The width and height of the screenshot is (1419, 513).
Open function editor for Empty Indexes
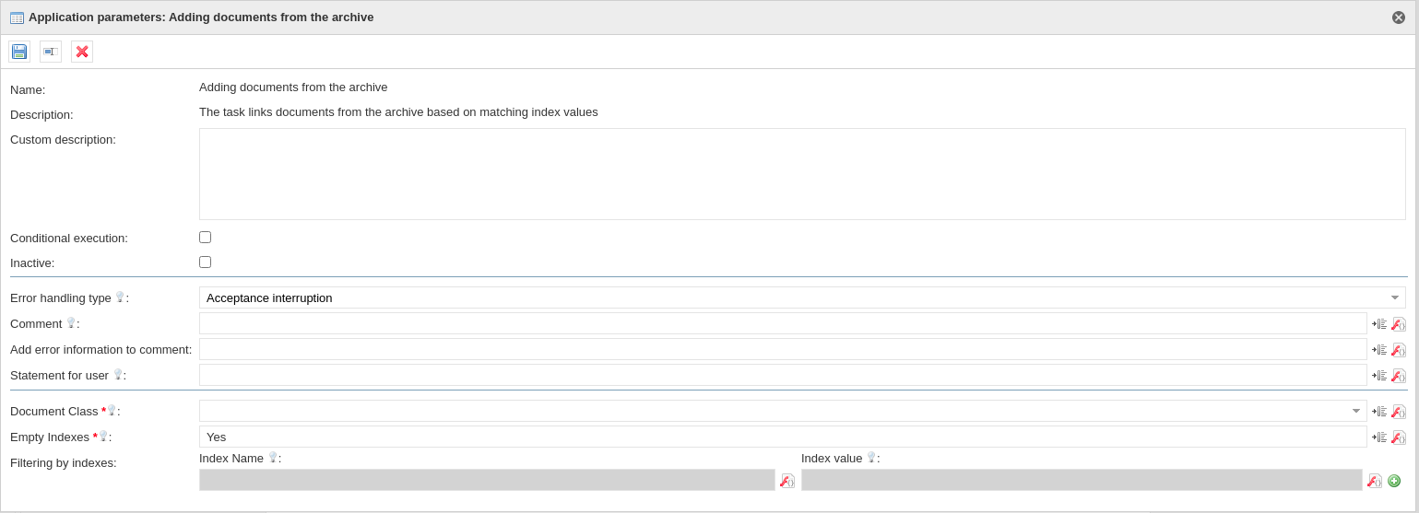1399,437
